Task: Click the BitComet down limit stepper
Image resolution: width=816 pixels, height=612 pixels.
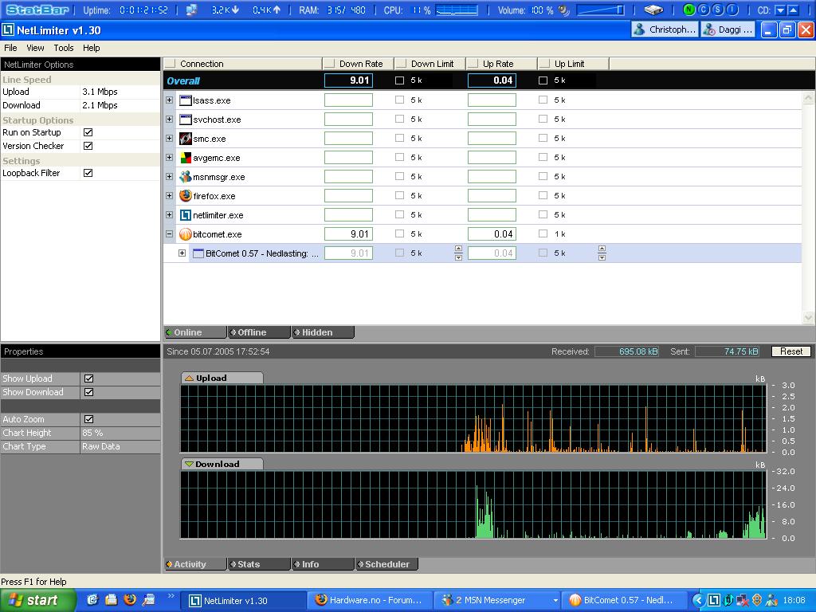Action: click(458, 253)
